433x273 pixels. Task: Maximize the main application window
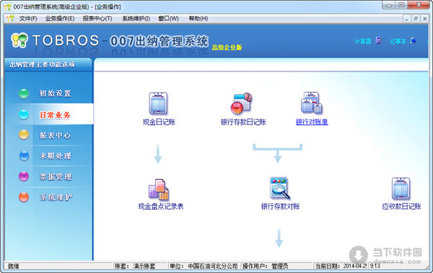tap(401, 5)
